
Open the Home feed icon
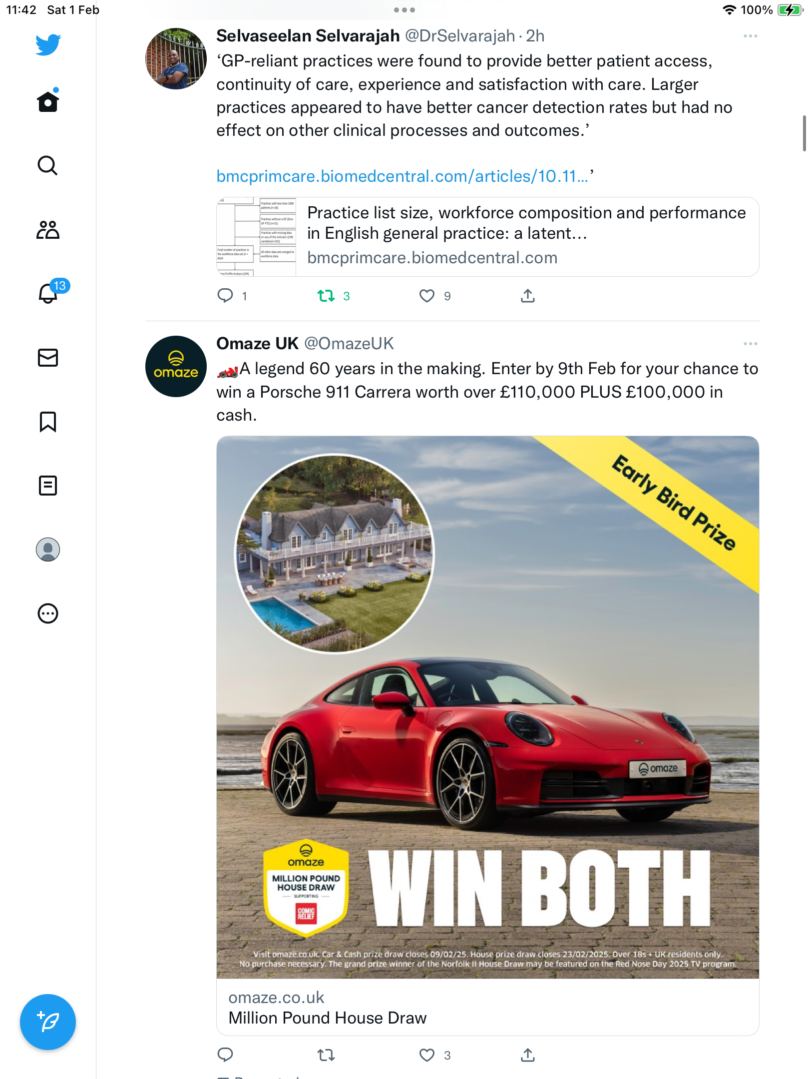click(x=48, y=101)
